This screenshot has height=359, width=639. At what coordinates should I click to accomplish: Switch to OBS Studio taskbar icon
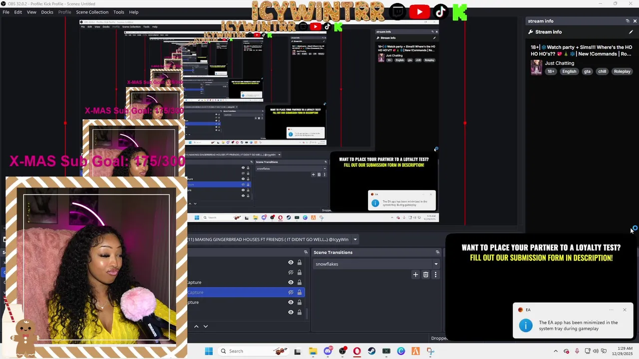click(342, 351)
